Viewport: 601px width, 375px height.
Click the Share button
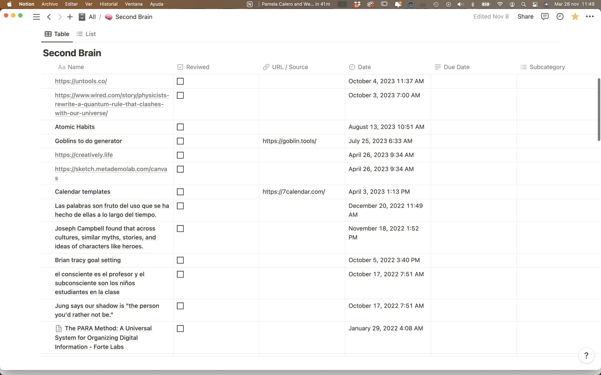coord(525,16)
